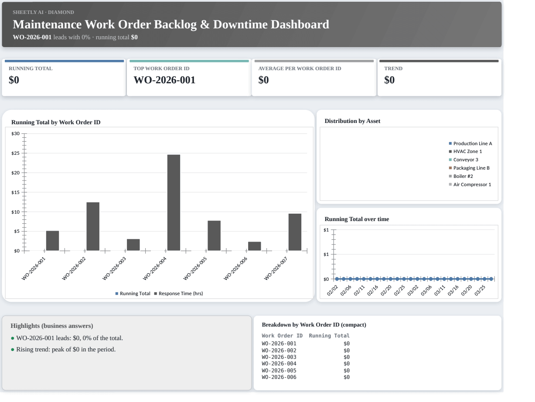Click the Response Time (hrs) legend item

pyautogui.click(x=179, y=293)
